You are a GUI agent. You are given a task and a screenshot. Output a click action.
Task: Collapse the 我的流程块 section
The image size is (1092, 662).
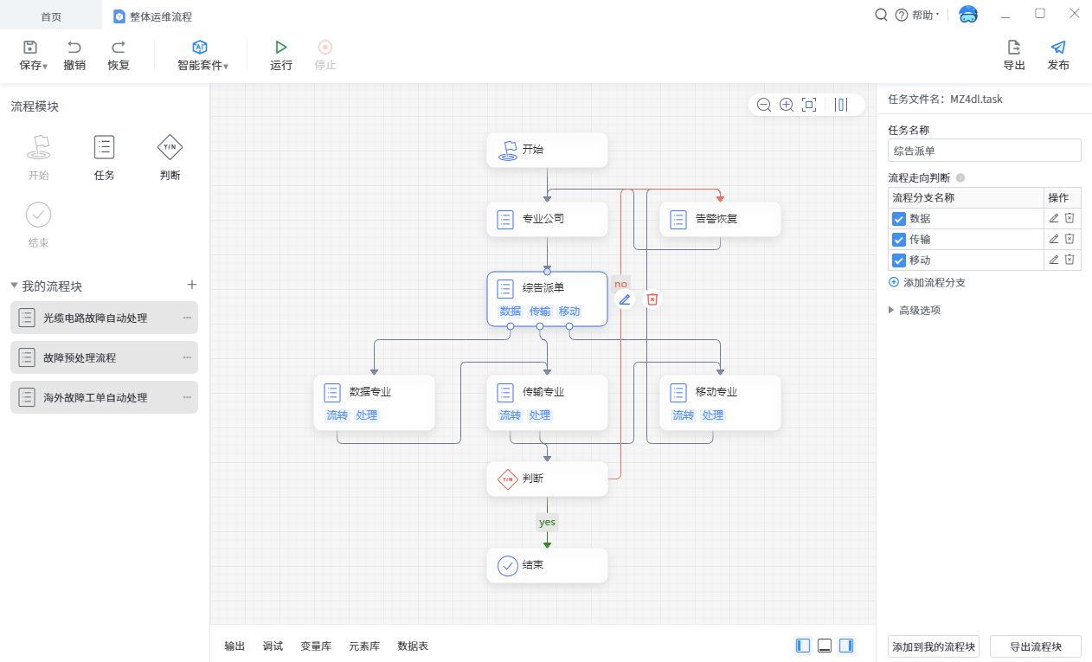pyautogui.click(x=15, y=286)
